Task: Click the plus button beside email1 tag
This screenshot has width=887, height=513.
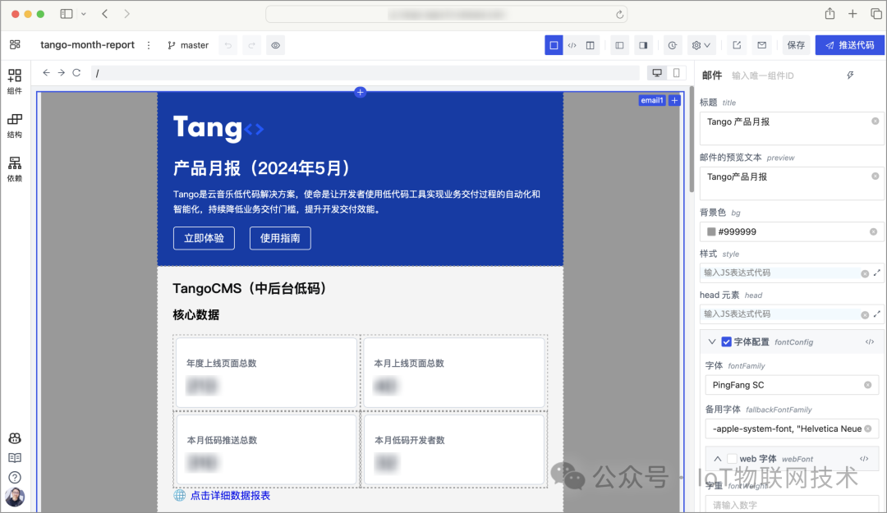Action: tap(674, 100)
